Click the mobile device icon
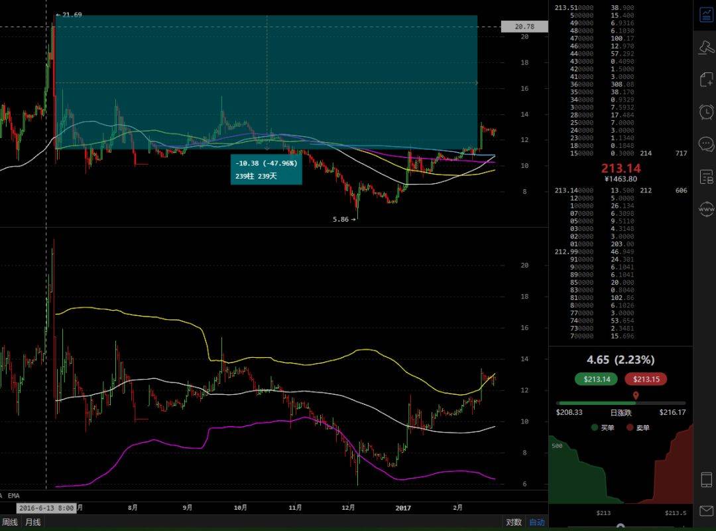This screenshot has width=716, height=531. point(705,480)
